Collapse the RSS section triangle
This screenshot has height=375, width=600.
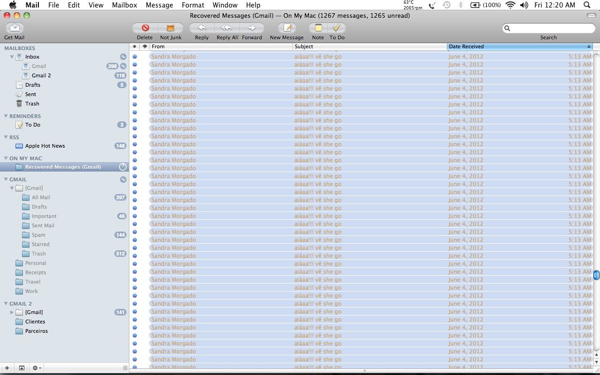(6, 137)
